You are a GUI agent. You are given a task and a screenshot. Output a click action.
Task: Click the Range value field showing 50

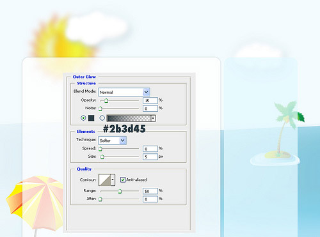[x=150, y=191]
